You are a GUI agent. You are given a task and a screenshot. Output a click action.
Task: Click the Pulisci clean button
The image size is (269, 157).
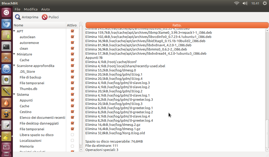[x=50, y=17]
